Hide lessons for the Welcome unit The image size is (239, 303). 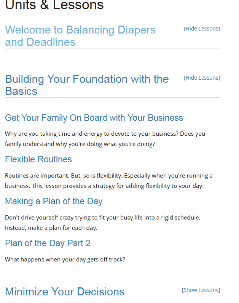(202, 29)
